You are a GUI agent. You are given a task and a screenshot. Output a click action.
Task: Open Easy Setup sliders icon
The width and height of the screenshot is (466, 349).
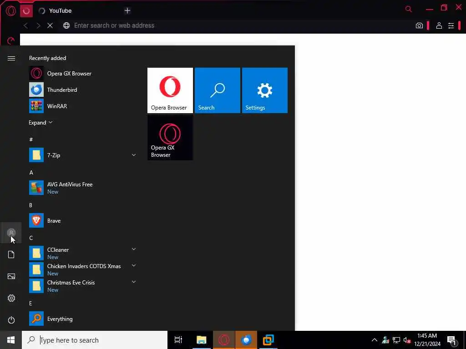pos(451,25)
